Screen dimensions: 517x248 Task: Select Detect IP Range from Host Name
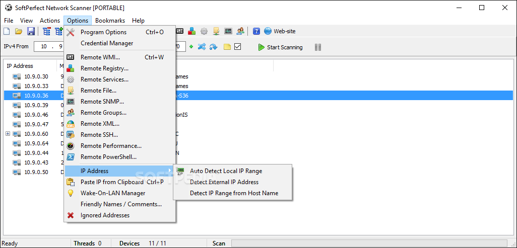(233, 193)
